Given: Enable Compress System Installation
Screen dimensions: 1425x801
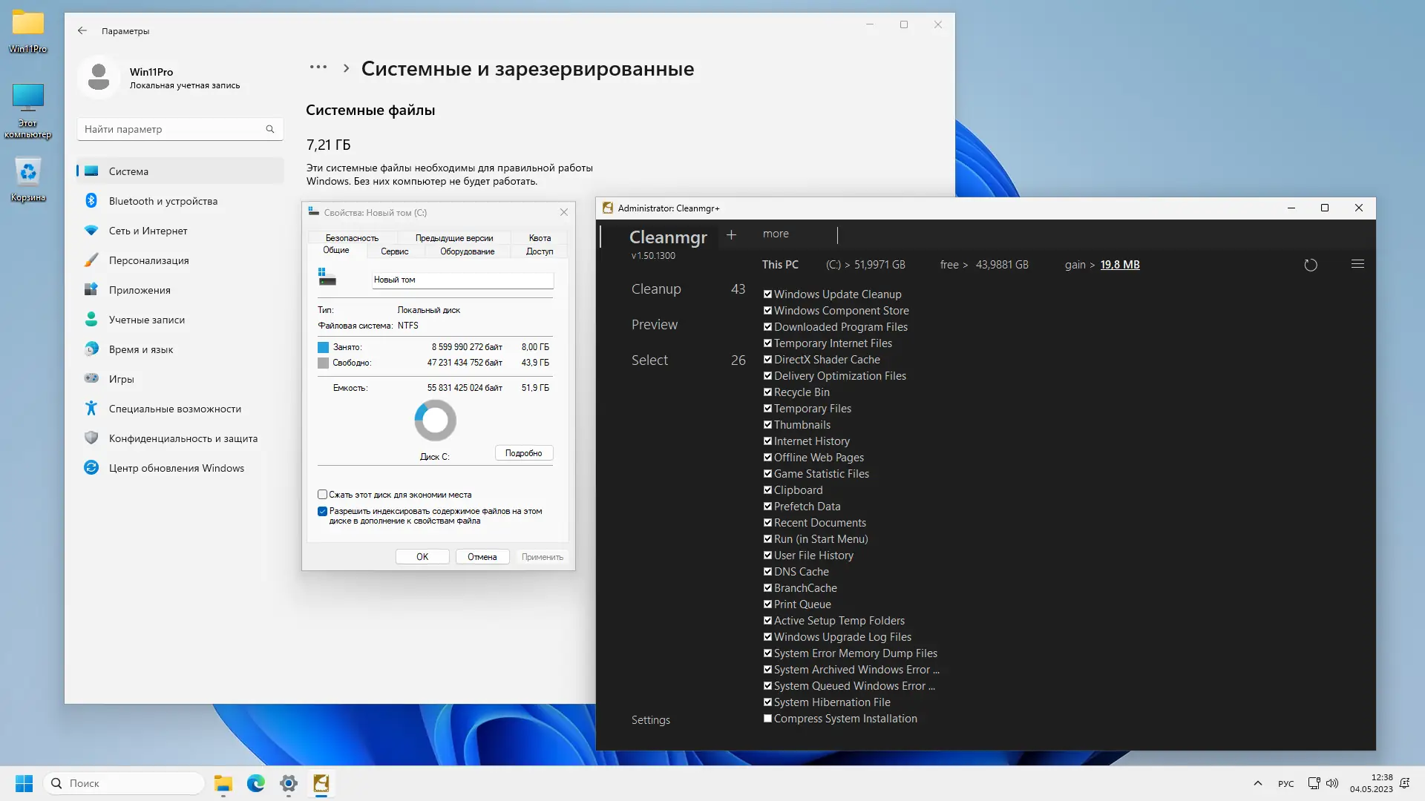Looking at the screenshot, I should point(767,718).
